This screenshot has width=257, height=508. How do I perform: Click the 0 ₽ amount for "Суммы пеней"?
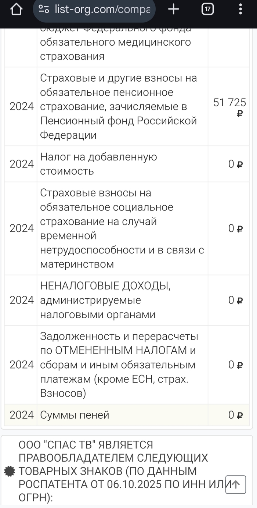[x=235, y=415]
